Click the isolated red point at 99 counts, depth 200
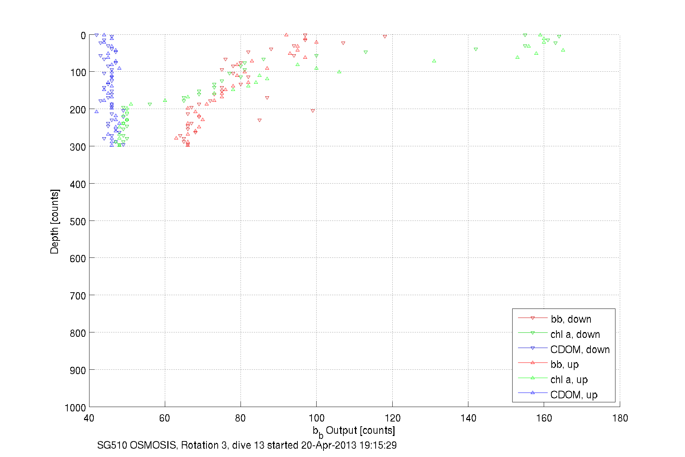 [x=313, y=111]
